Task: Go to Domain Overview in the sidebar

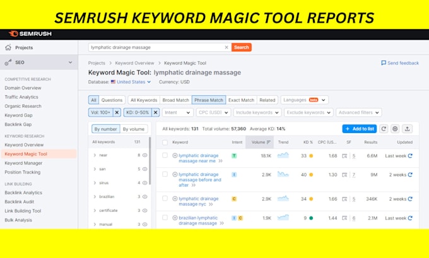Action: pyautogui.click(x=23, y=88)
